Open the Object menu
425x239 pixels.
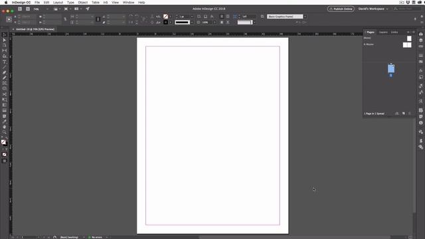click(82, 3)
